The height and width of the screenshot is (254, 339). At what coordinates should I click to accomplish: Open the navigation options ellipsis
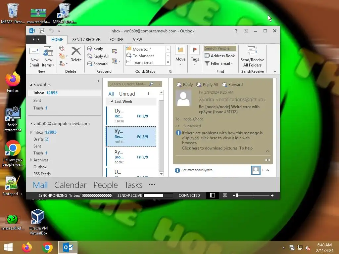(152, 185)
